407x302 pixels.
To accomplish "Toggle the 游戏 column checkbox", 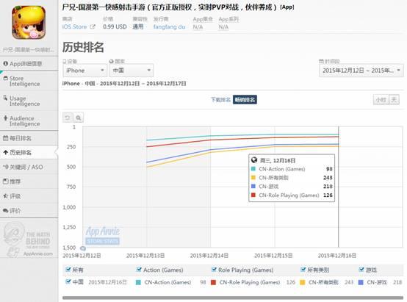I will [x=361, y=270].
